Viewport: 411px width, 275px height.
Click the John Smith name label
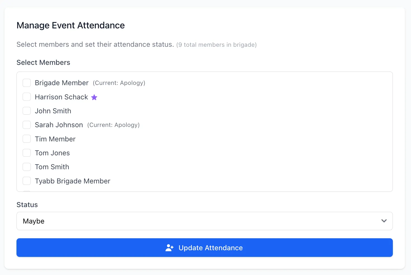pos(53,111)
